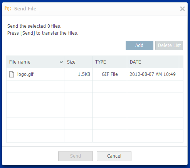Select the logo.gif file row
This screenshot has height=168, width=190.
click(95, 74)
